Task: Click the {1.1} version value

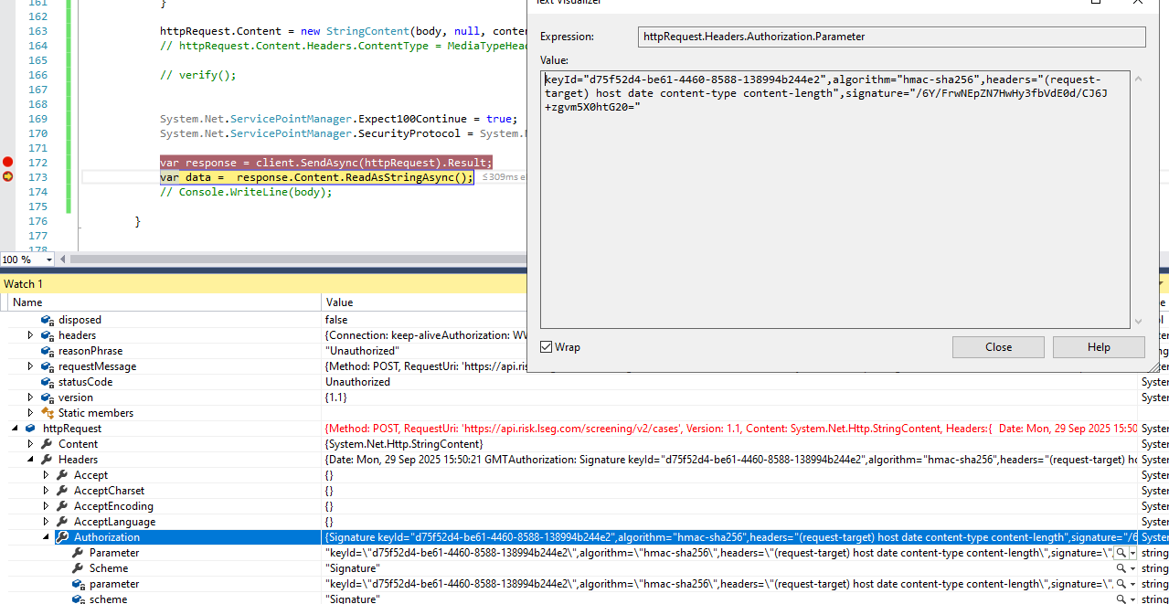Action: coord(335,397)
